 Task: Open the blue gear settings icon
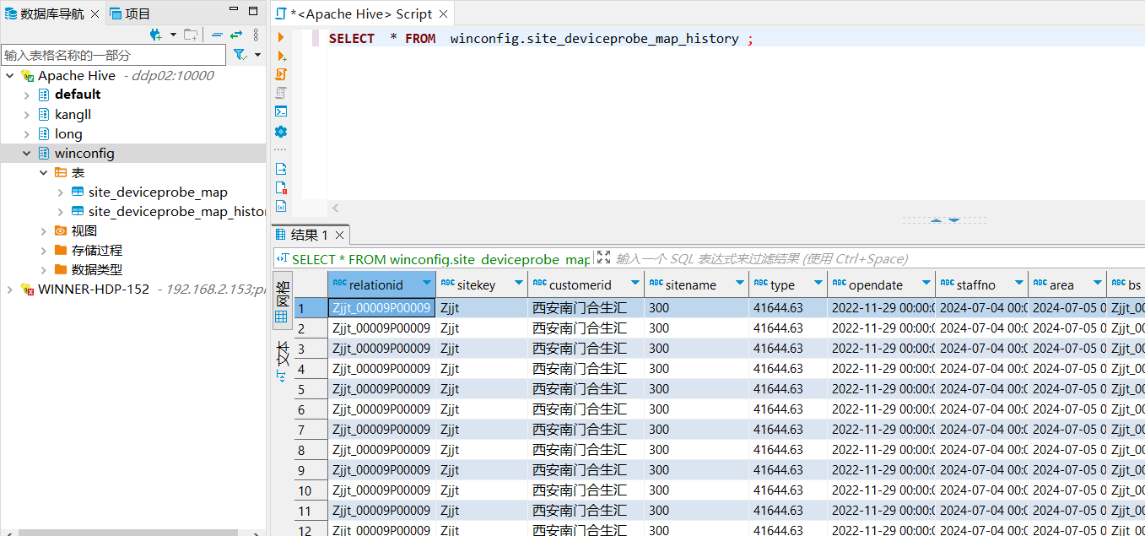(281, 132)
